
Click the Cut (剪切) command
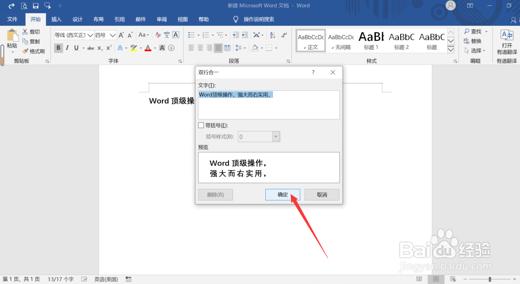tap(31, 32)
